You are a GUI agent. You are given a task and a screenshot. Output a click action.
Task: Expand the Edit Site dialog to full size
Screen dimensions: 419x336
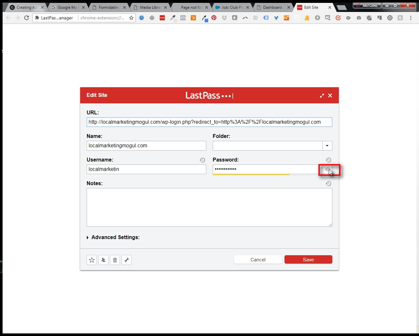[322, 96]
